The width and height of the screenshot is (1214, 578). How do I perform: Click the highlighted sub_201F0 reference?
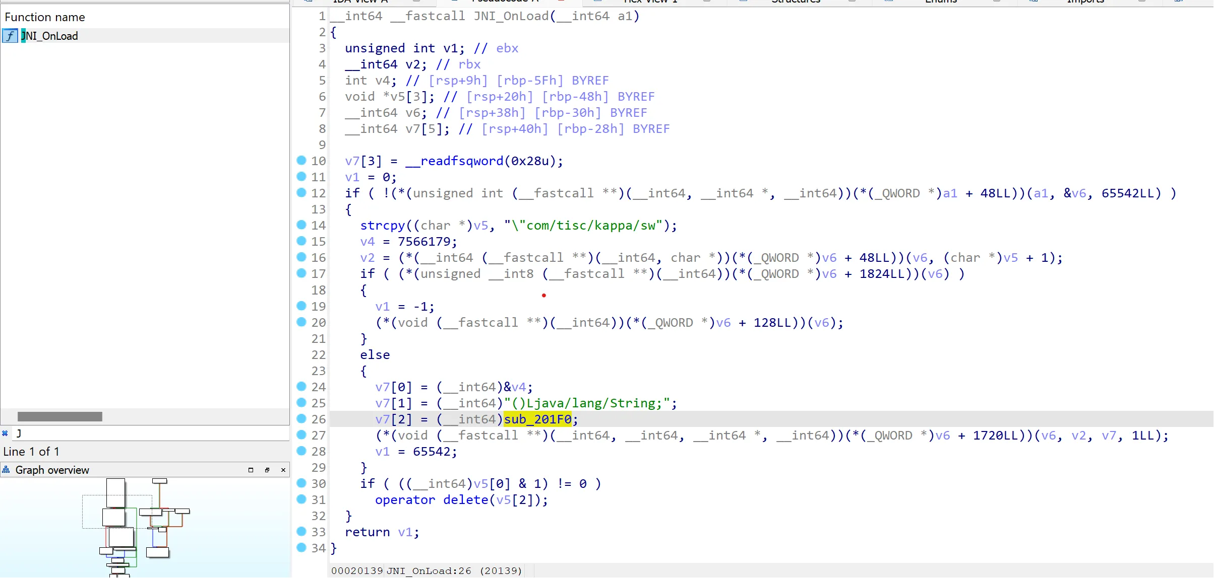[x=537, y=419]
